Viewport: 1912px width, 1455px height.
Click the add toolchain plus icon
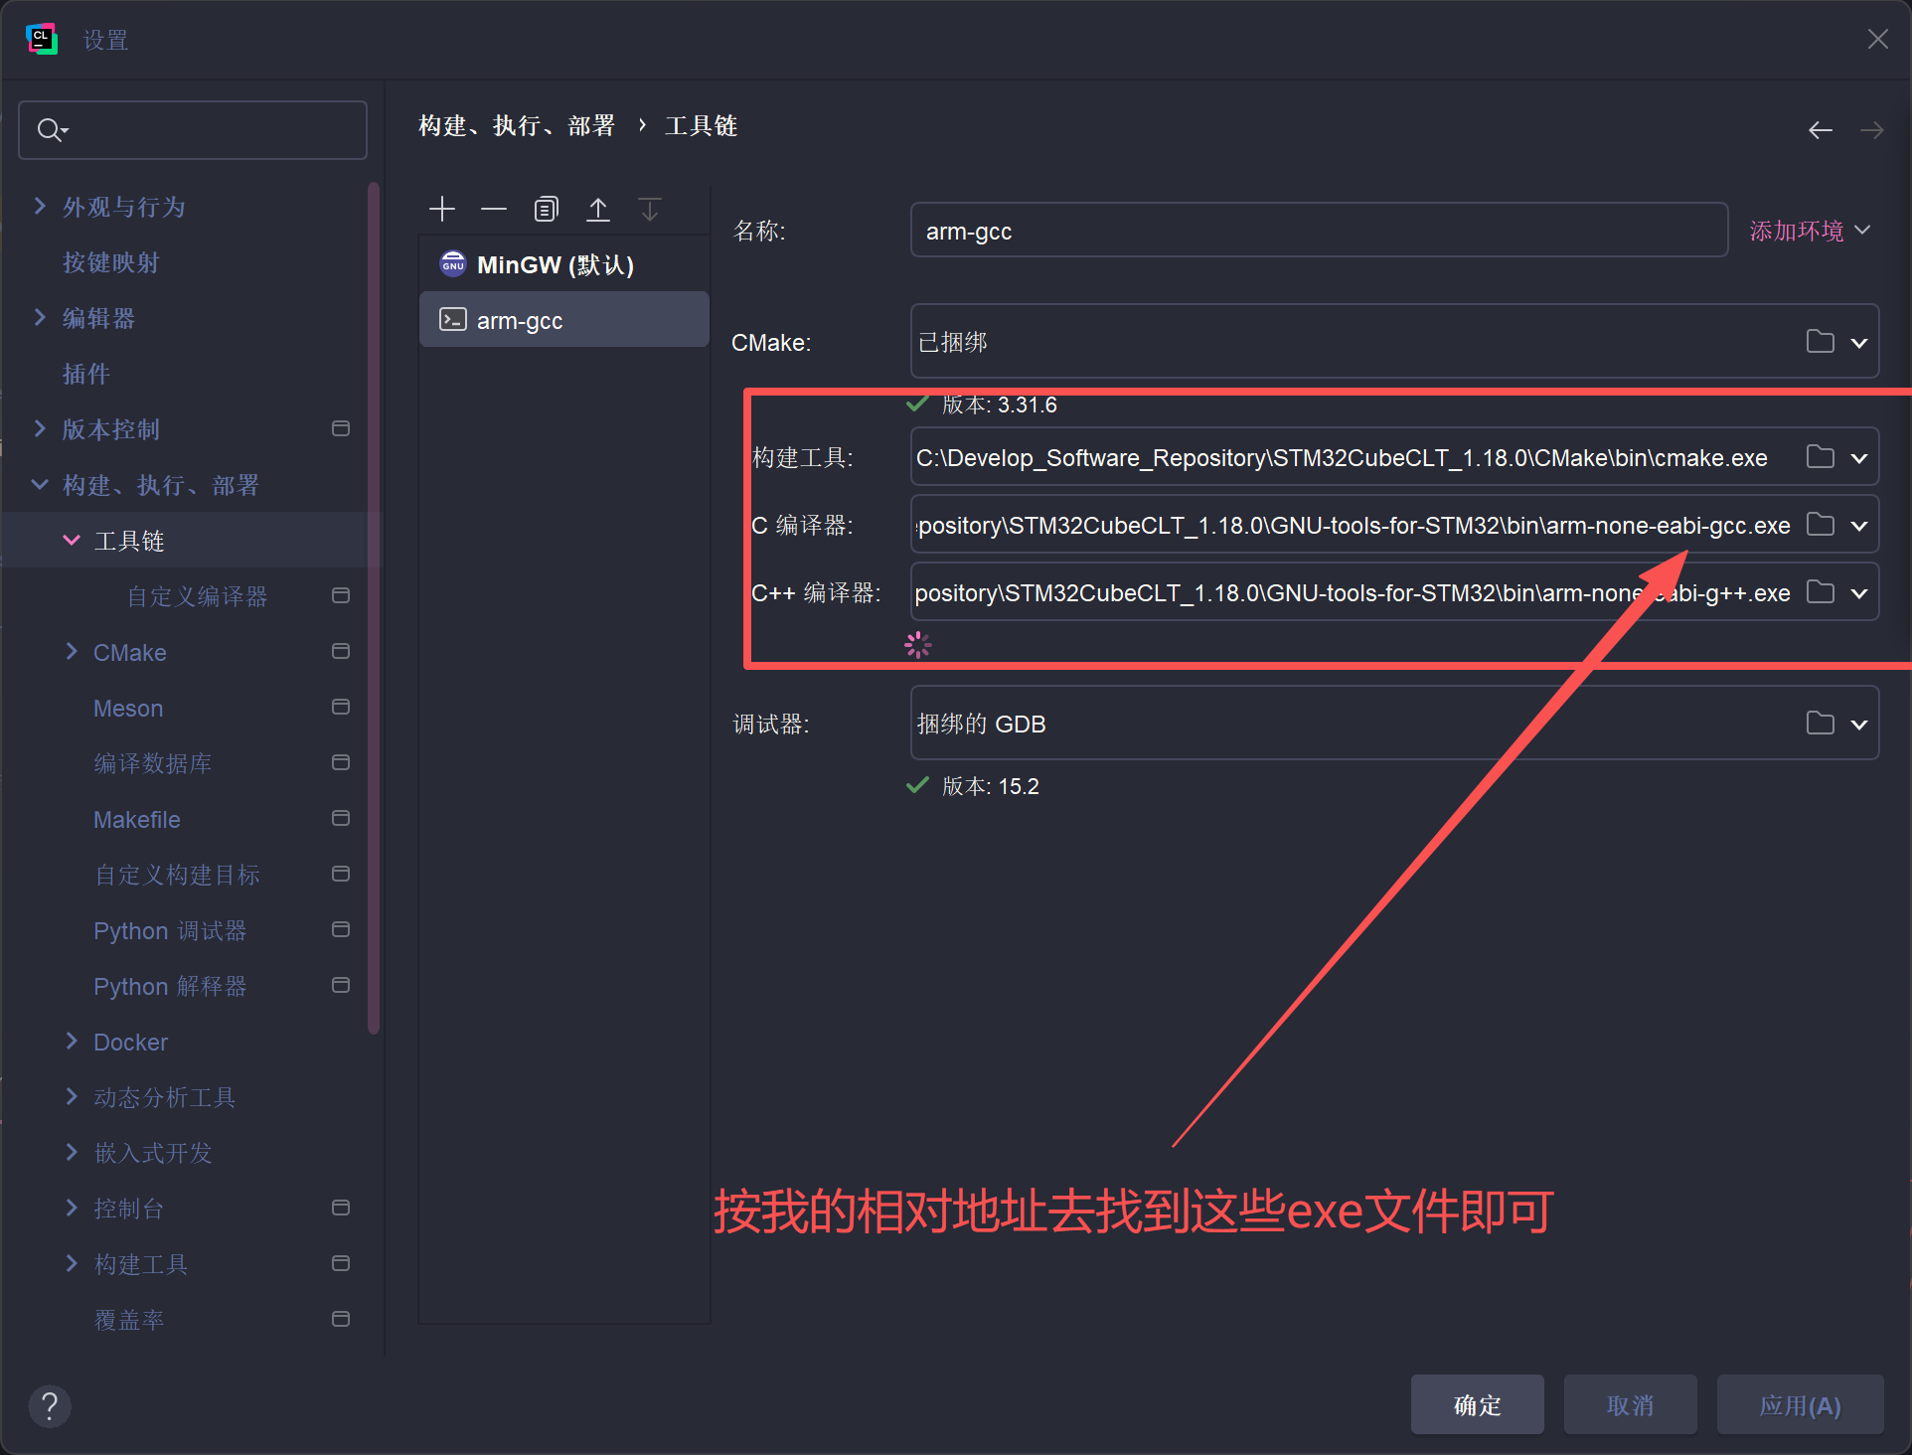tap(442, 209)
